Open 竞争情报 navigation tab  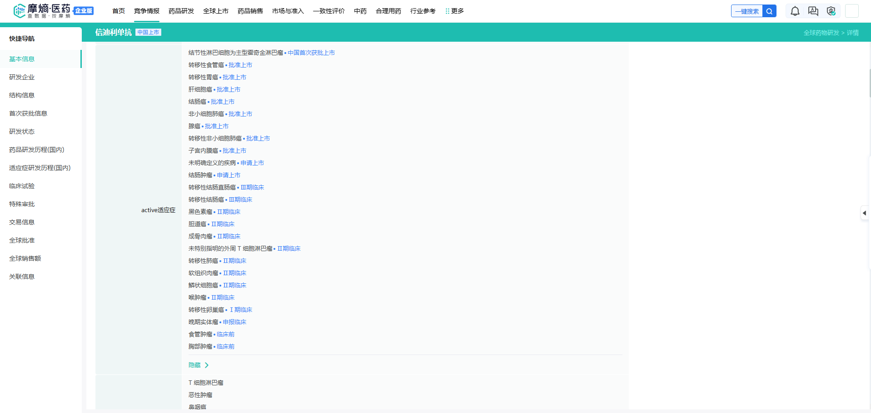click(x=147, y=11)
